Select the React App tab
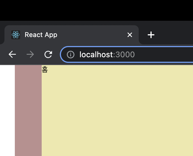This screenshot has width=193, height=156. click(72, 35)
